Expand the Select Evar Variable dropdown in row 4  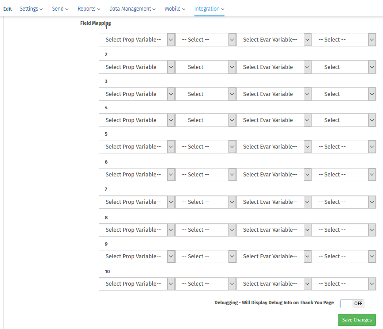point(274,120)
